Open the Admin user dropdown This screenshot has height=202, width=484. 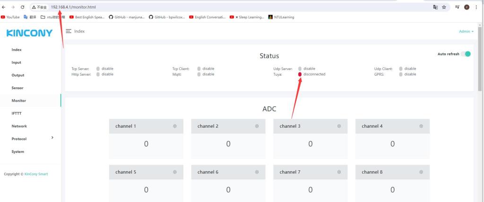pyautogui.click(x=466, y=31)
